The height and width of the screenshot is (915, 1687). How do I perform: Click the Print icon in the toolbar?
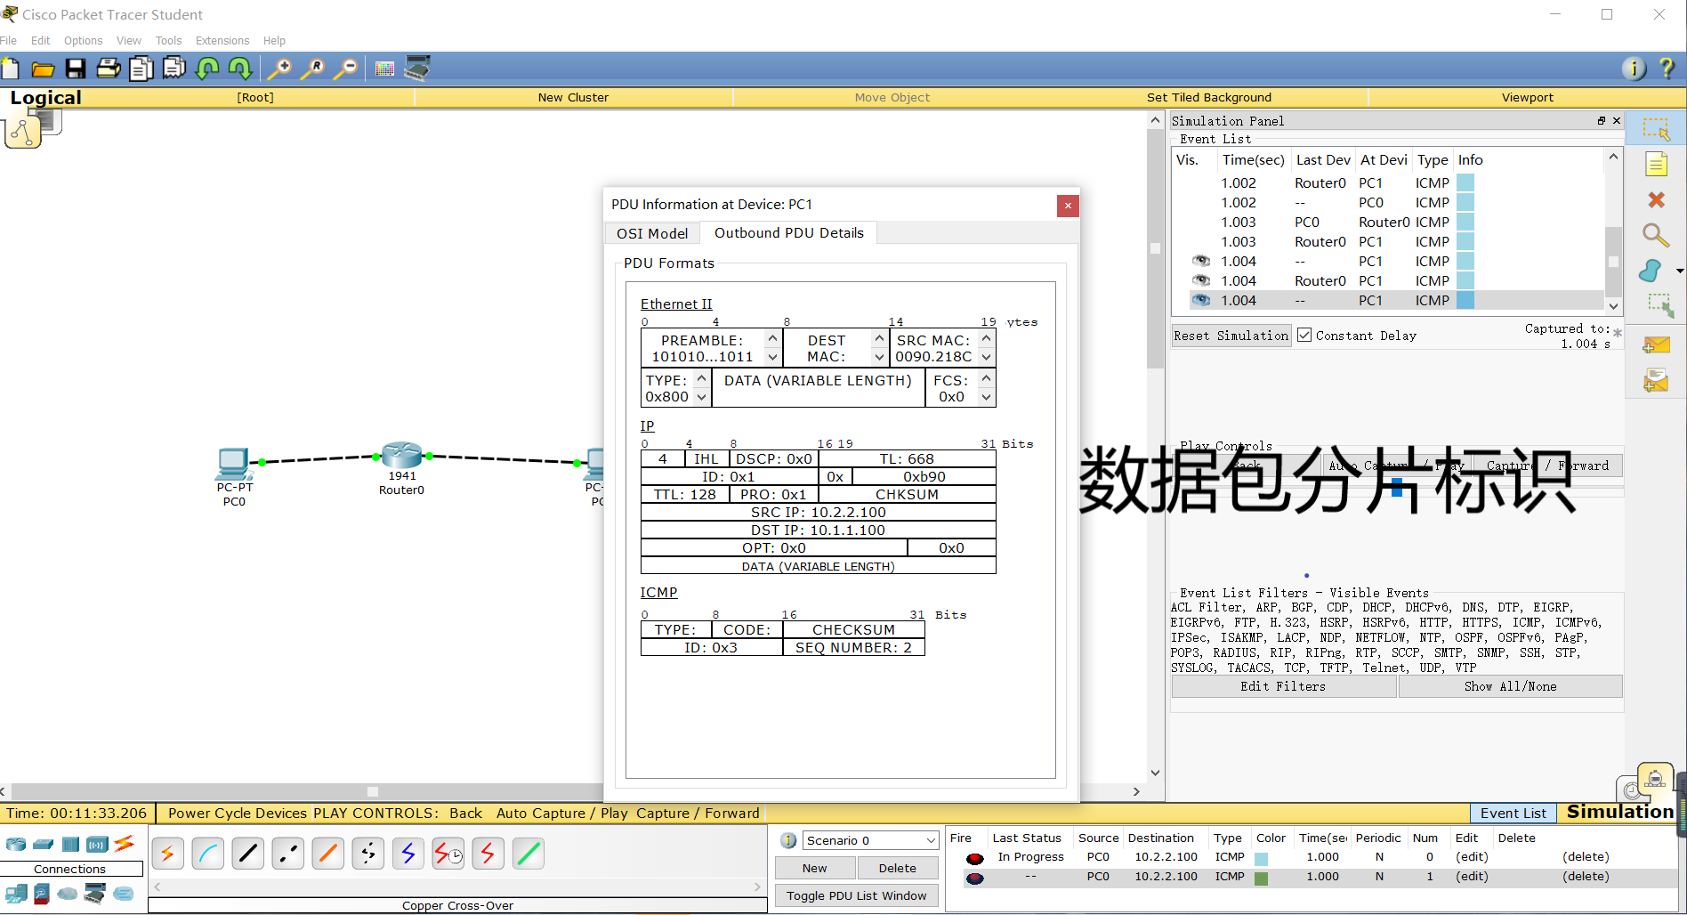point(109,69)
